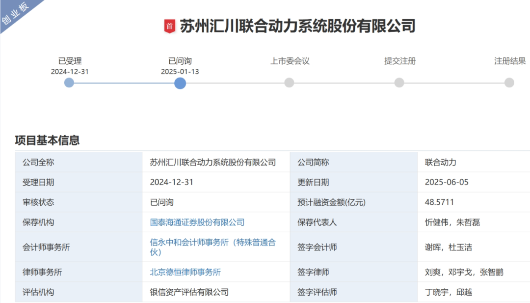Click the 受理日期 label cell
The height and width of the screenshot is (303, 530).
pyautogui.click(x=79, y=182)
